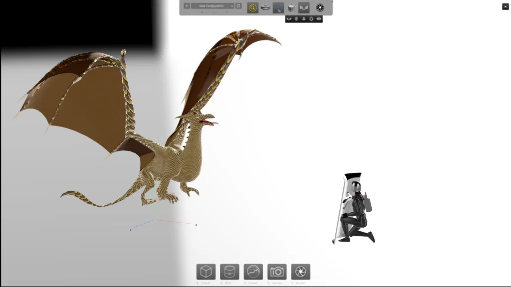Click the add configuration plus button
The image size is (511, 287).
click(x=187, y=6)
